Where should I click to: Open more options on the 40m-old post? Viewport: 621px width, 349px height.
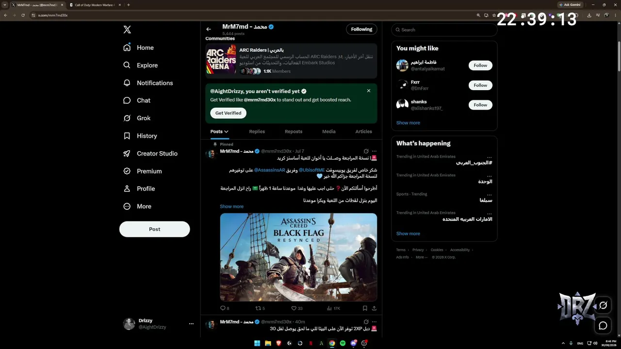click(374, 322)
